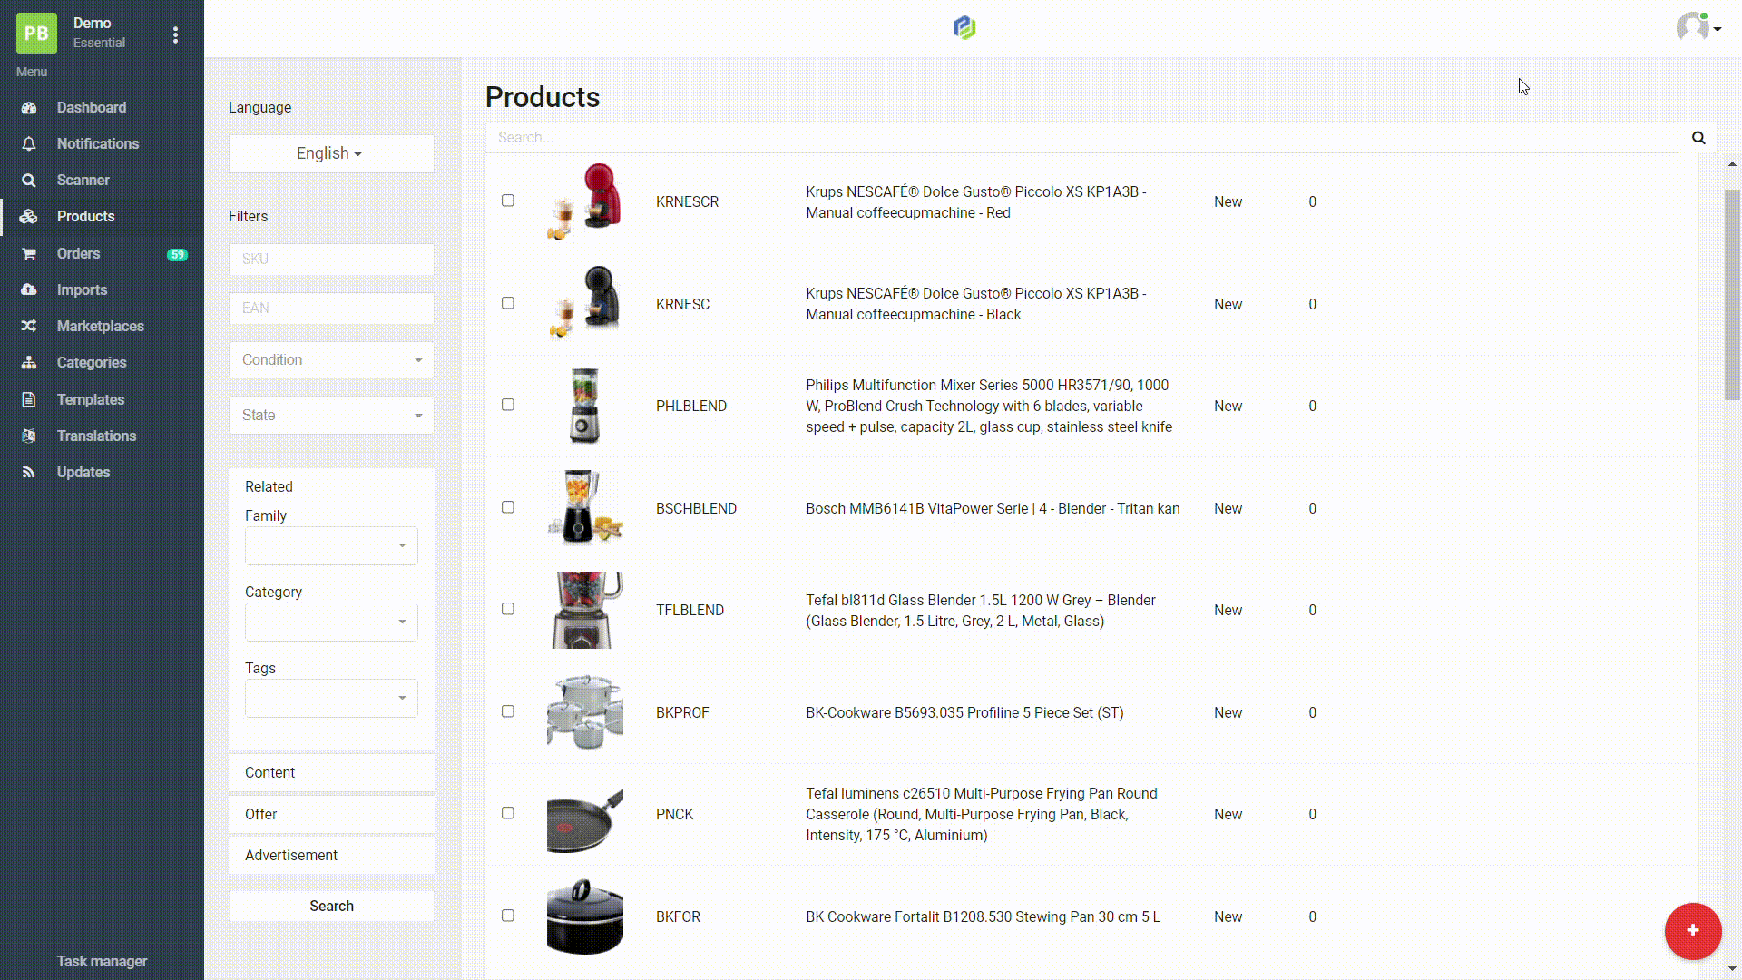Image resolution: width=1742 pixels, height=980 pixels.
Task: Open BK Cookware Fortalit Stewing Pan title
Action: (x=983, y=917)
